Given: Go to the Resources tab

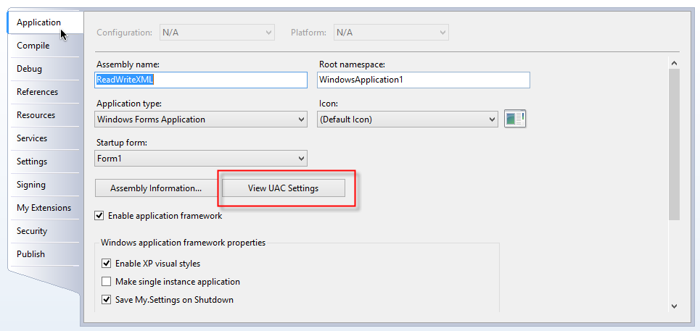Looking at the screenshot, I should (36, 115).
